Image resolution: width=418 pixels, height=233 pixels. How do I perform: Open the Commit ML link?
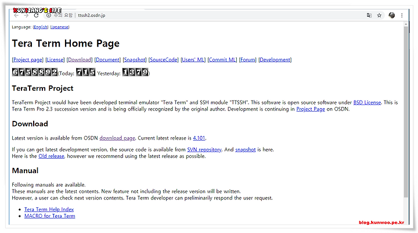[x=222, y=60]
